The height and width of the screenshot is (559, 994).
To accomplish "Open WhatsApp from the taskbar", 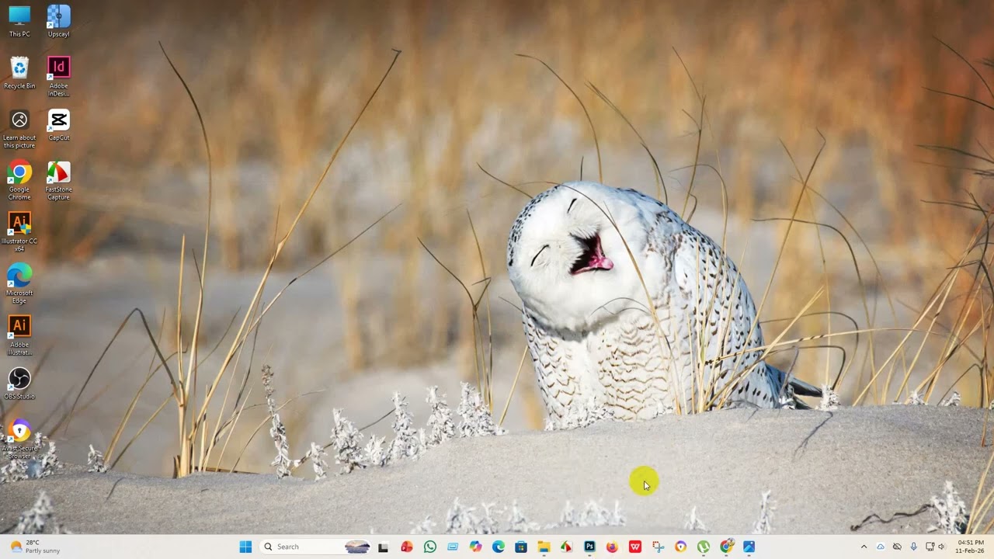I will (430, 547).
